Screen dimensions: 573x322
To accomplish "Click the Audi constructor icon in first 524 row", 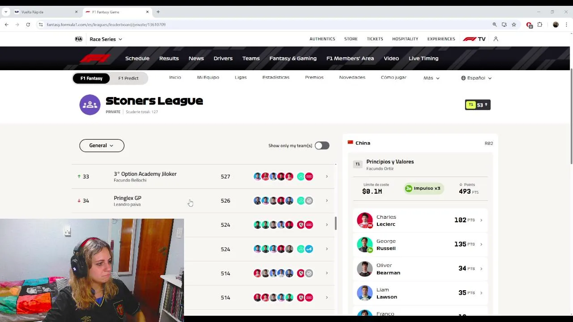I will [309, 225].
